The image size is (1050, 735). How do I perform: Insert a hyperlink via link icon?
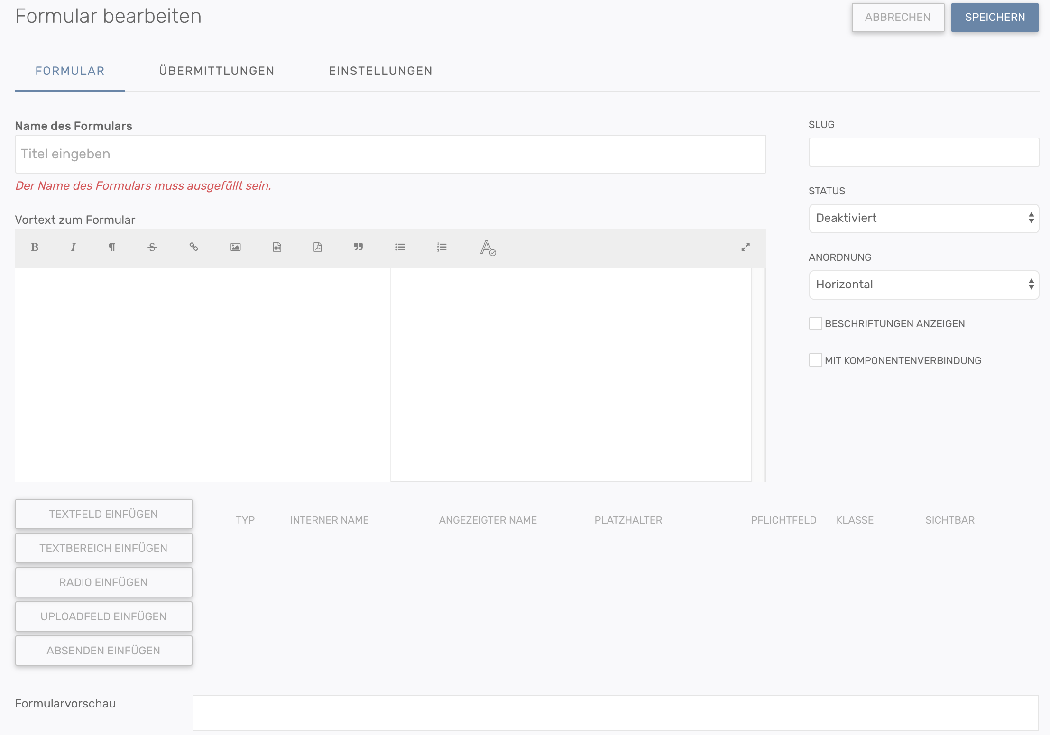193,247
